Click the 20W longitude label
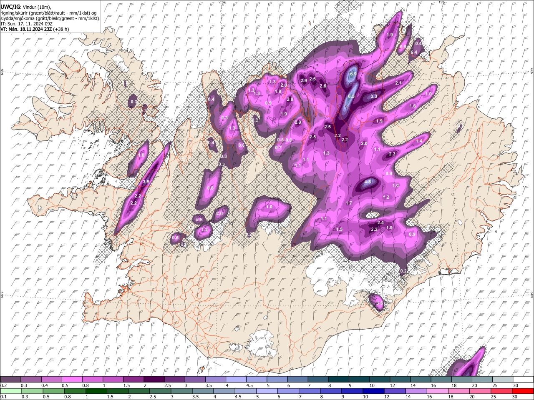This screenshot has height=400, width=534. [222, 2]
